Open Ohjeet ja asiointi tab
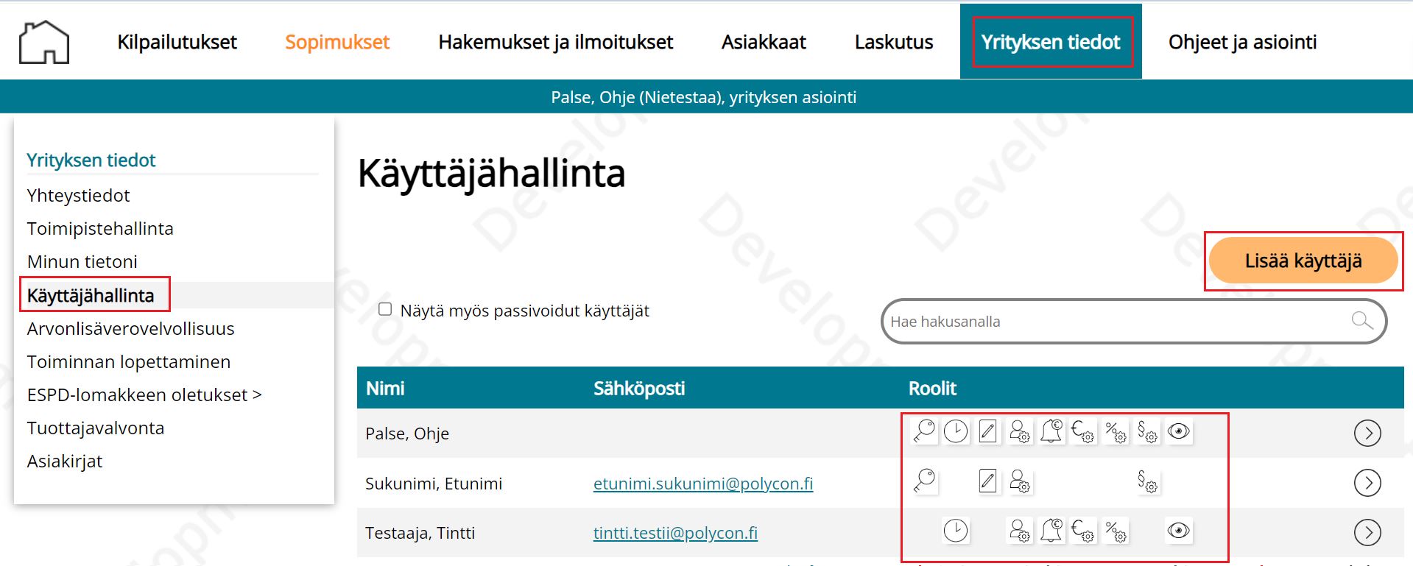1413x566 pixels. pyautogui.click(x=1242, y=42)
